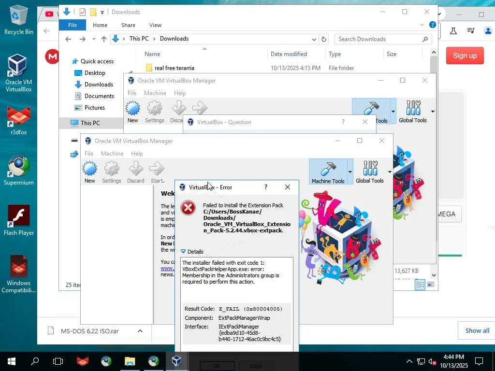Click New in the front VirtualBox Manager toolbar

tap(89, 172)
